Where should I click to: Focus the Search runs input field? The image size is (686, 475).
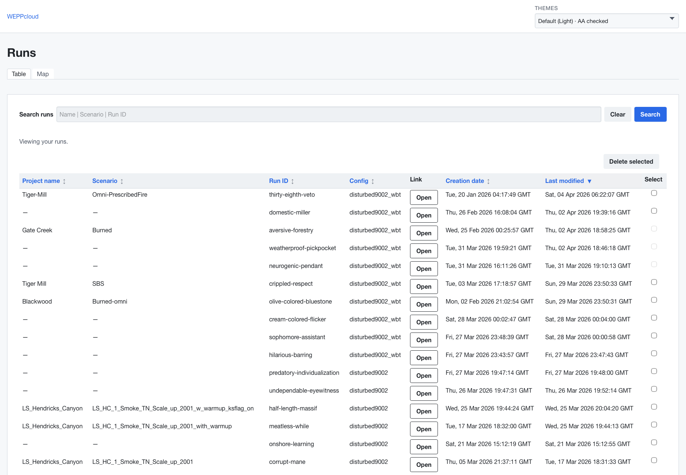[328, 114]
